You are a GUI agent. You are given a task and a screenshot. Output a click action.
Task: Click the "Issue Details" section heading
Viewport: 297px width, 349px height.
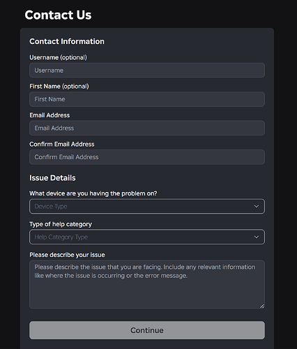(52, 178)
